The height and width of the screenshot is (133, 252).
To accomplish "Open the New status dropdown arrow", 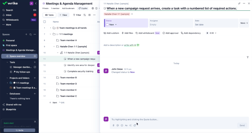I will click(x=116, y=25).
